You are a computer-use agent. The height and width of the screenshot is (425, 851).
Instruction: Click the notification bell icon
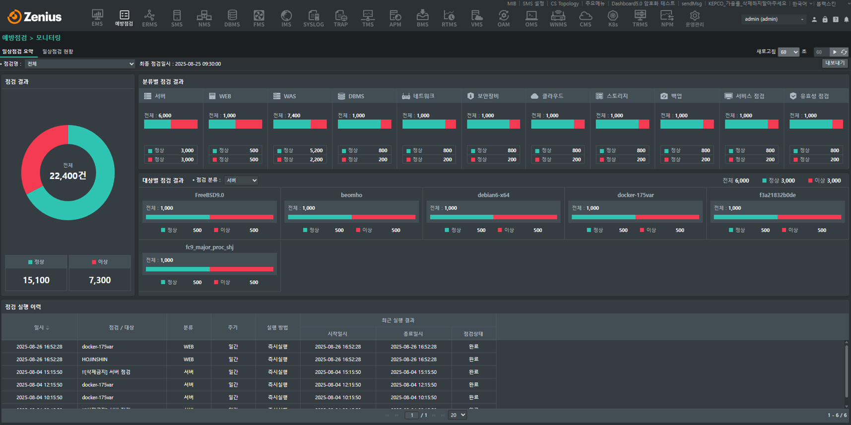pos(846,20)
